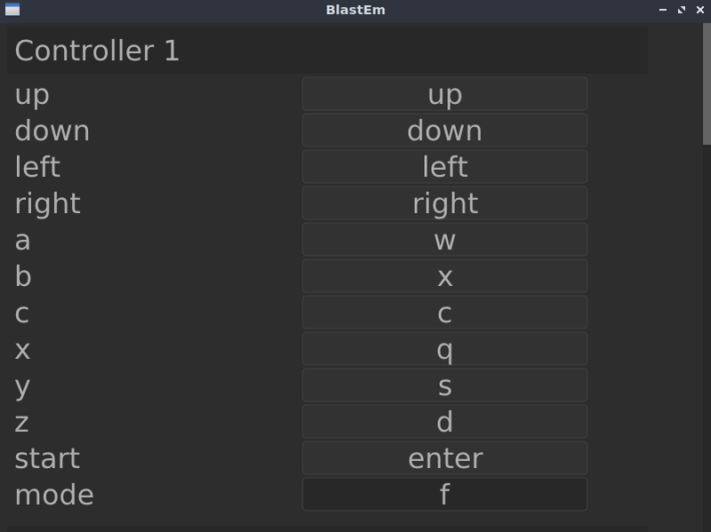Change the binding for controller button b
This screenshot has width=711, height=532.
[444, 276]
